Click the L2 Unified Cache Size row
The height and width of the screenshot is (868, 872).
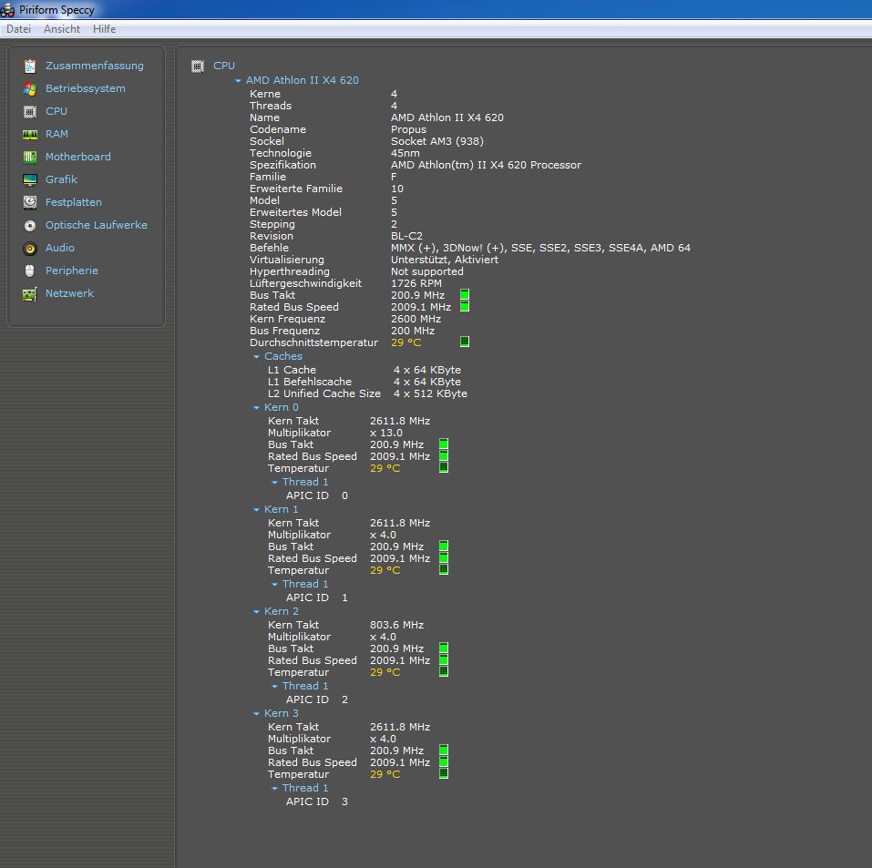coord(367,393)
